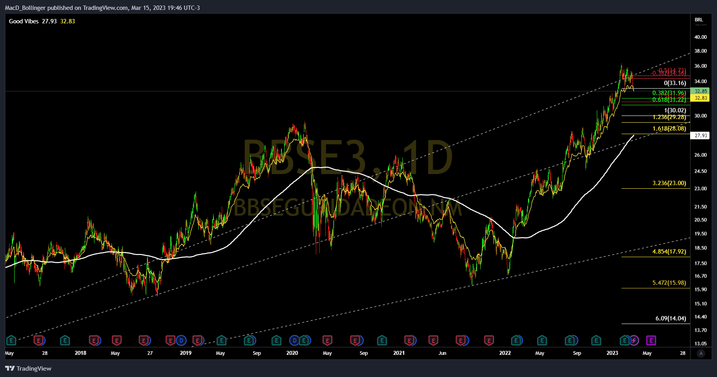
Task: Select the Good Vibes indicator legend
Action: (x=24, y=21)
